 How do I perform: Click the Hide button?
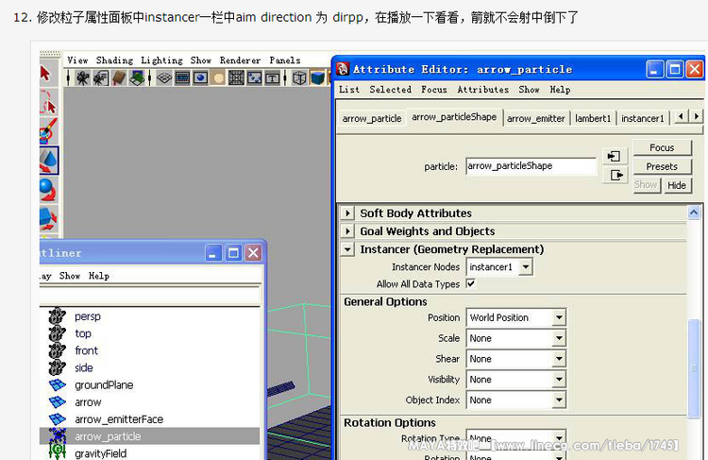point(677,185)
